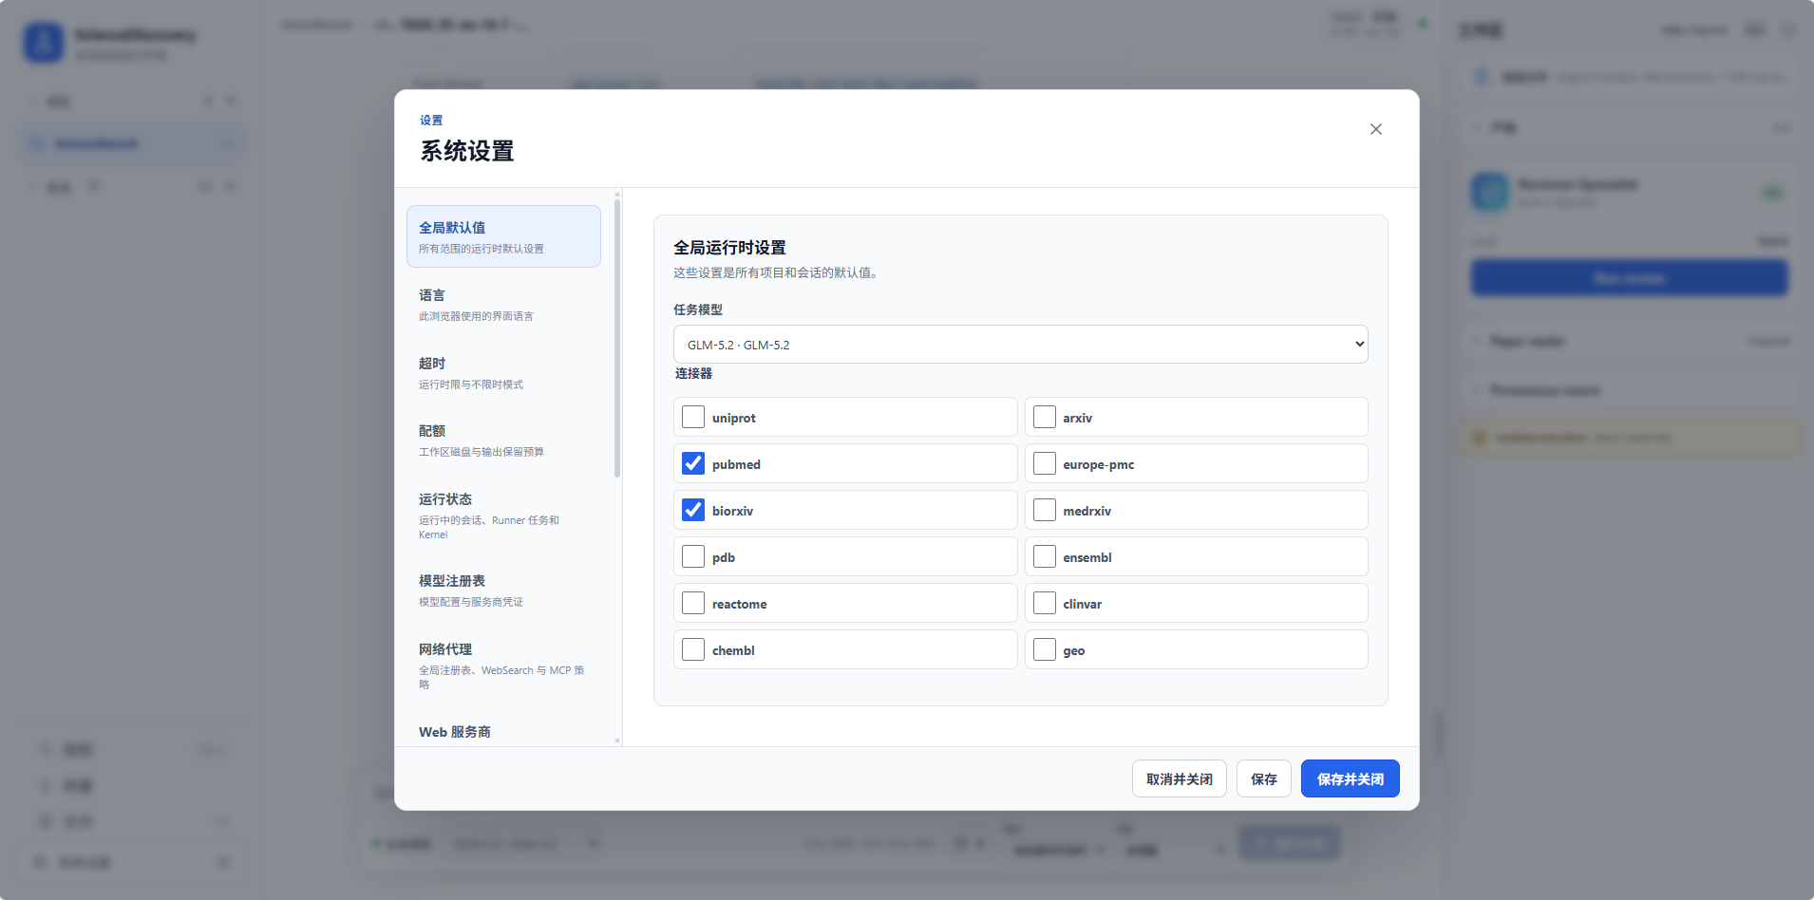The width and height of the screenshot is (1814, 900).
Task: Click the 保存 button
Action: (1264, 778)
